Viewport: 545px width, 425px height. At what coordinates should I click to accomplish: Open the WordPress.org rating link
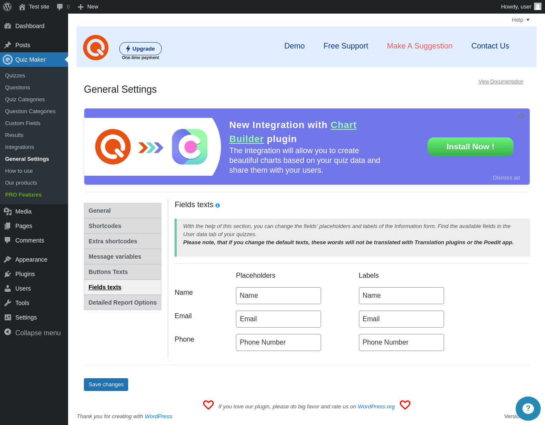pos(376,407)
